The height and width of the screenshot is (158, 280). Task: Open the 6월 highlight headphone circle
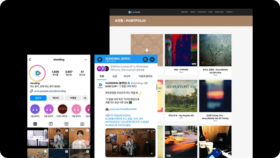49,109
